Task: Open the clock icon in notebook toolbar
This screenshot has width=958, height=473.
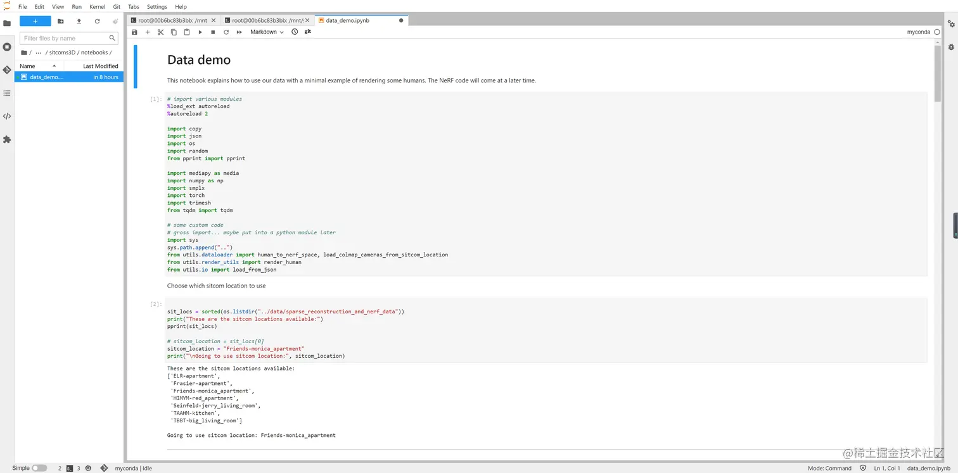Action: coord(295,32)
